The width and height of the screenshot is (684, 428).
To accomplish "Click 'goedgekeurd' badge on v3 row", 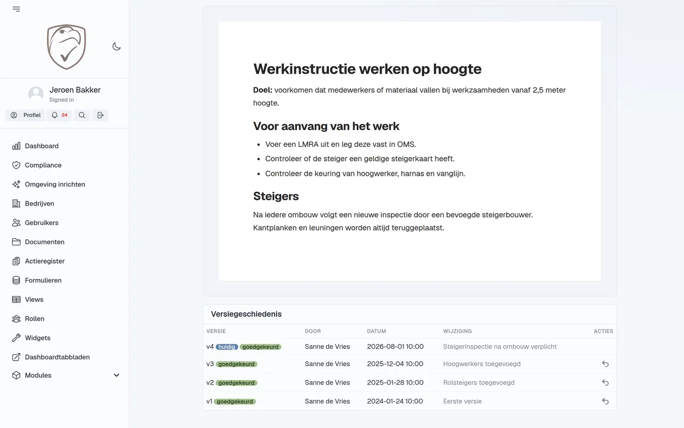I will 237,364.
